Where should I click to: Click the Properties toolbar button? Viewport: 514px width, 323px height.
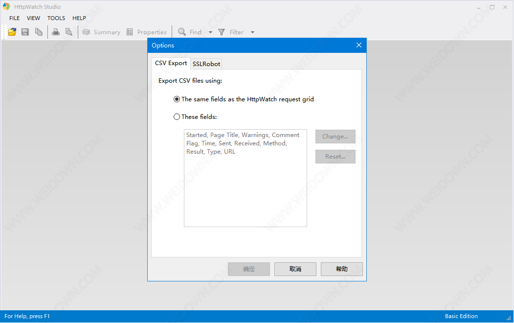tap(147, 32)
